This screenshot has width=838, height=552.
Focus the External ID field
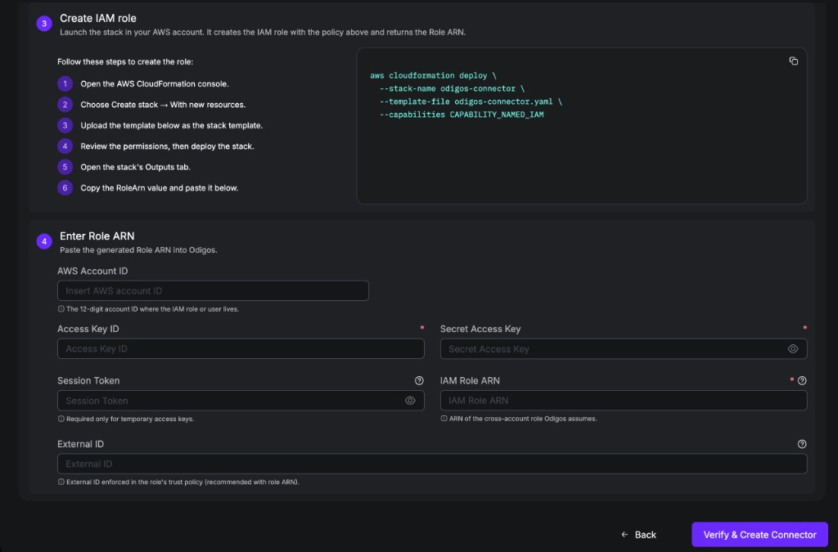[x=432, y=464]
